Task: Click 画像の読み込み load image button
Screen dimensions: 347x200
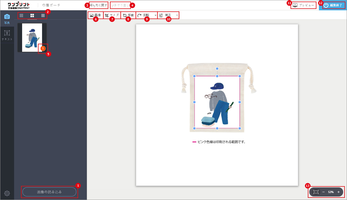Action: pos(49,192)
